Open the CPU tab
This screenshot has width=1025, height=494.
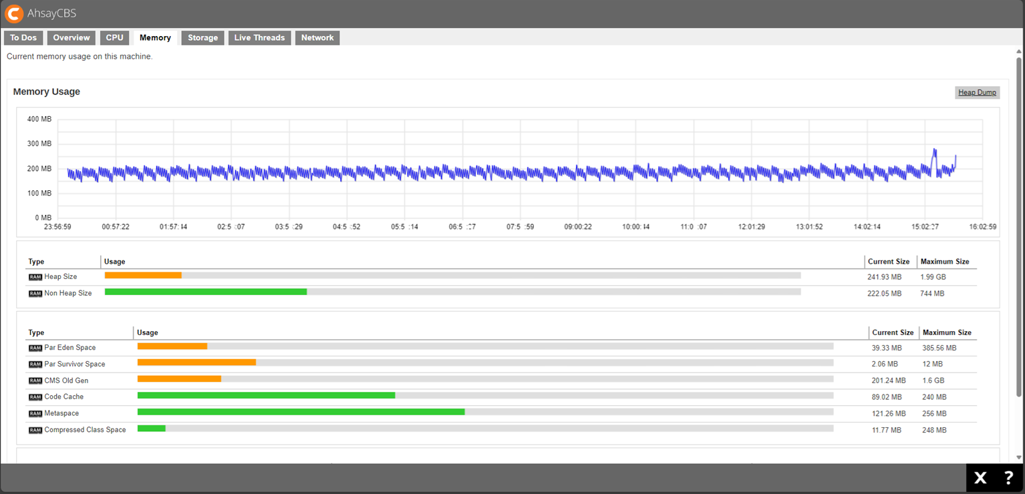[115, 38]
